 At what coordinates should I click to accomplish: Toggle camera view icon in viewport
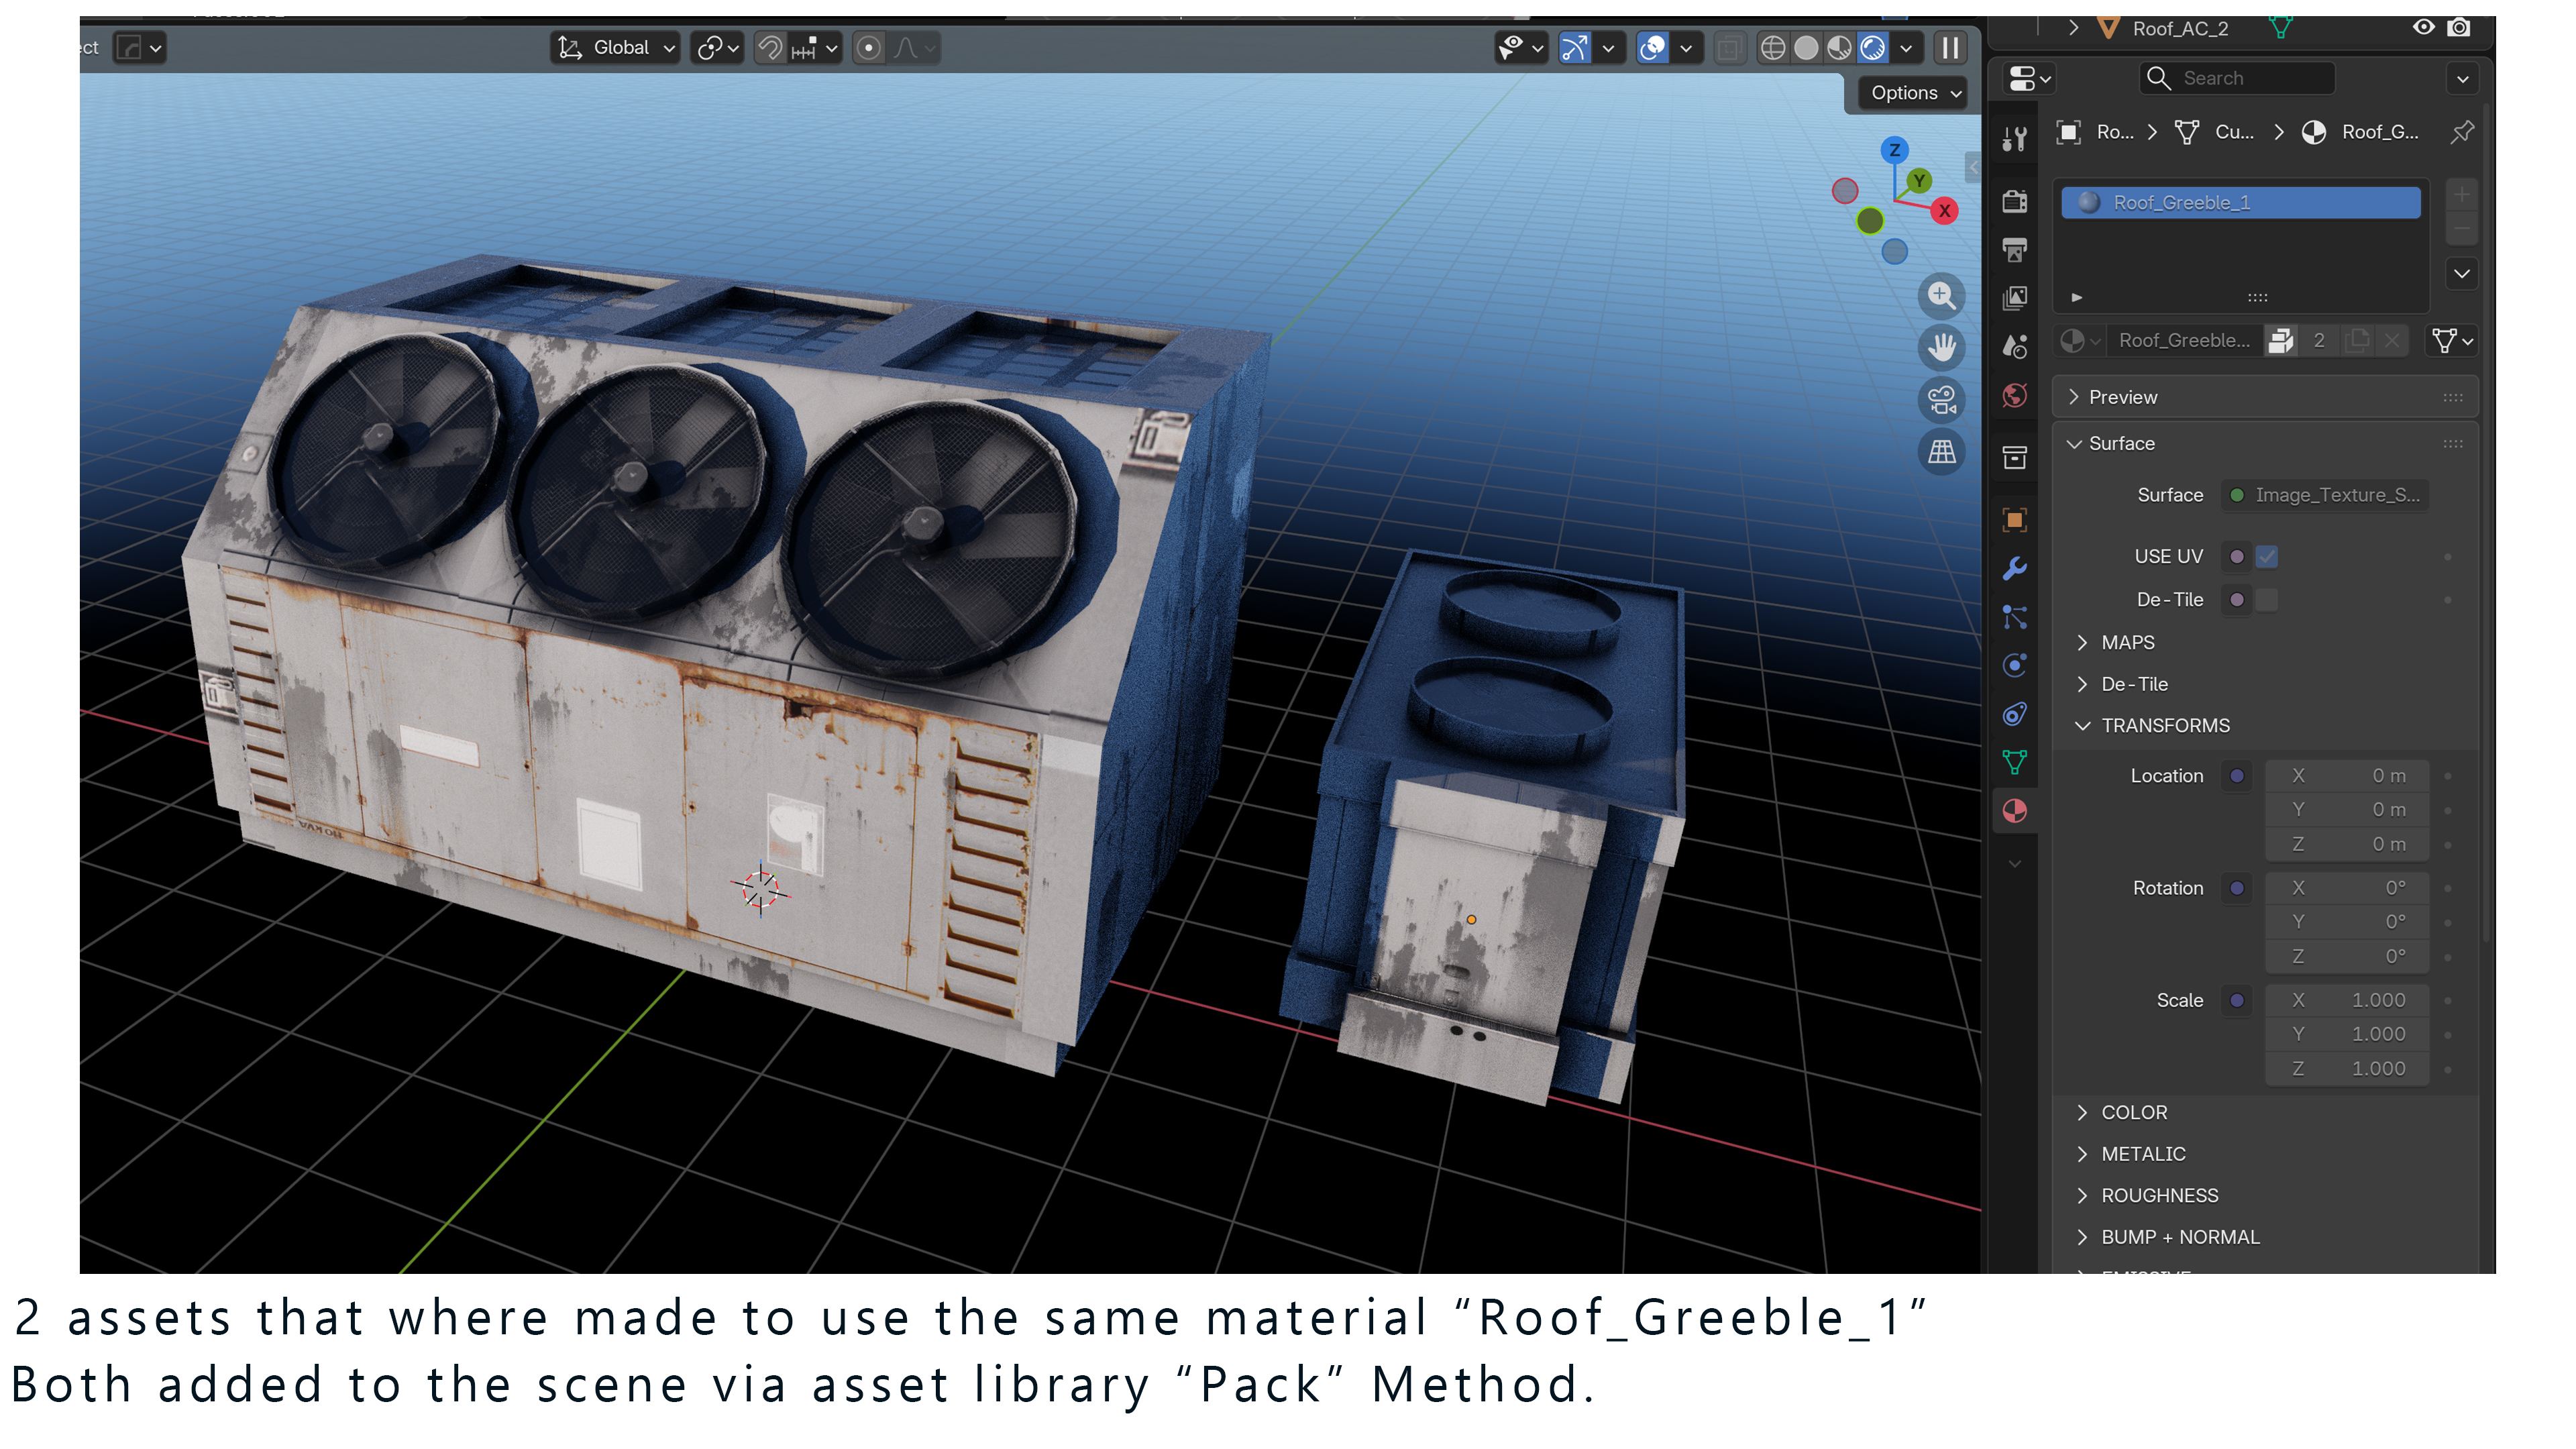click(x=1941, y=400)
